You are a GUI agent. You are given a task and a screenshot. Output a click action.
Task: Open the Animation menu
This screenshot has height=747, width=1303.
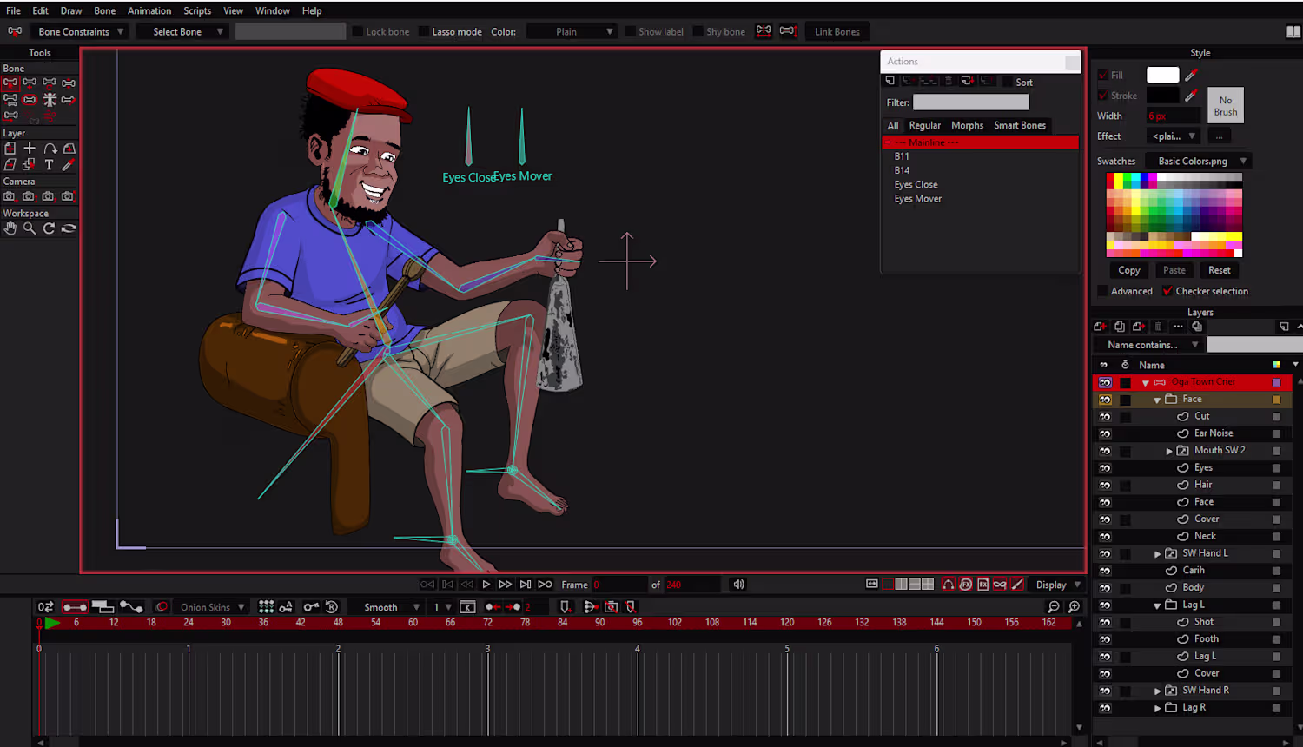tap(149, 10)
